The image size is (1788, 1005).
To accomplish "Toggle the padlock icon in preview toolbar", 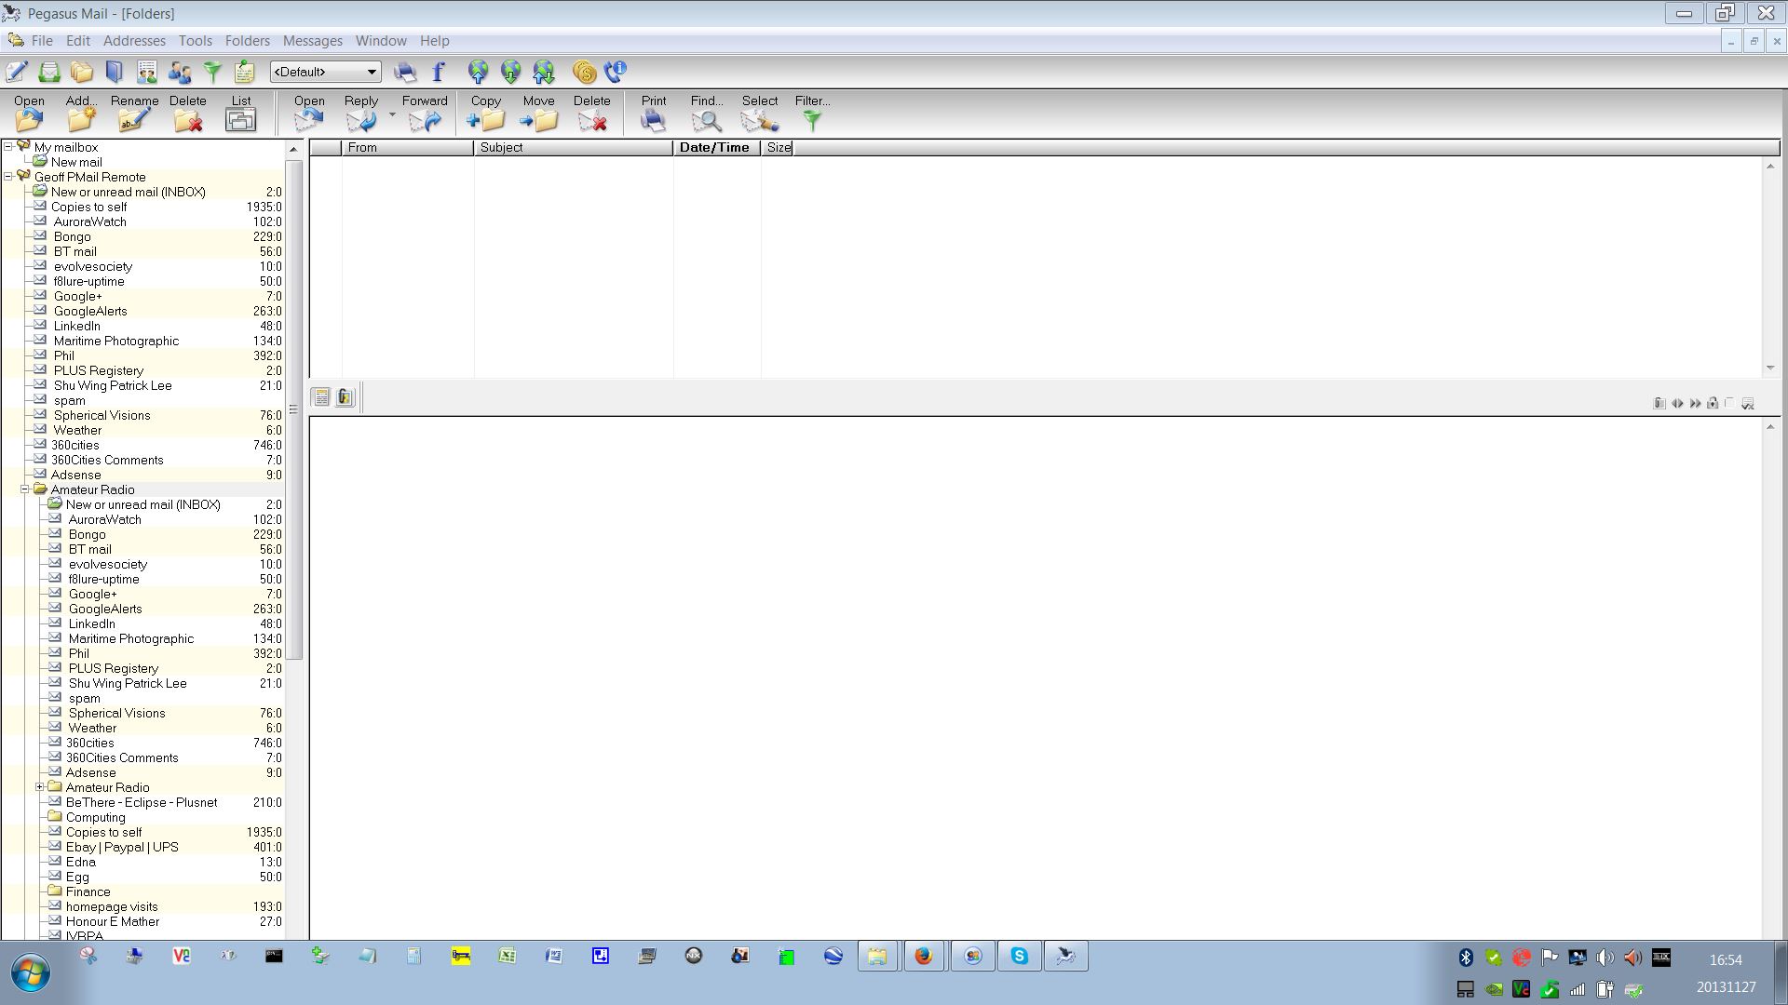I will tap(1713, 403).
